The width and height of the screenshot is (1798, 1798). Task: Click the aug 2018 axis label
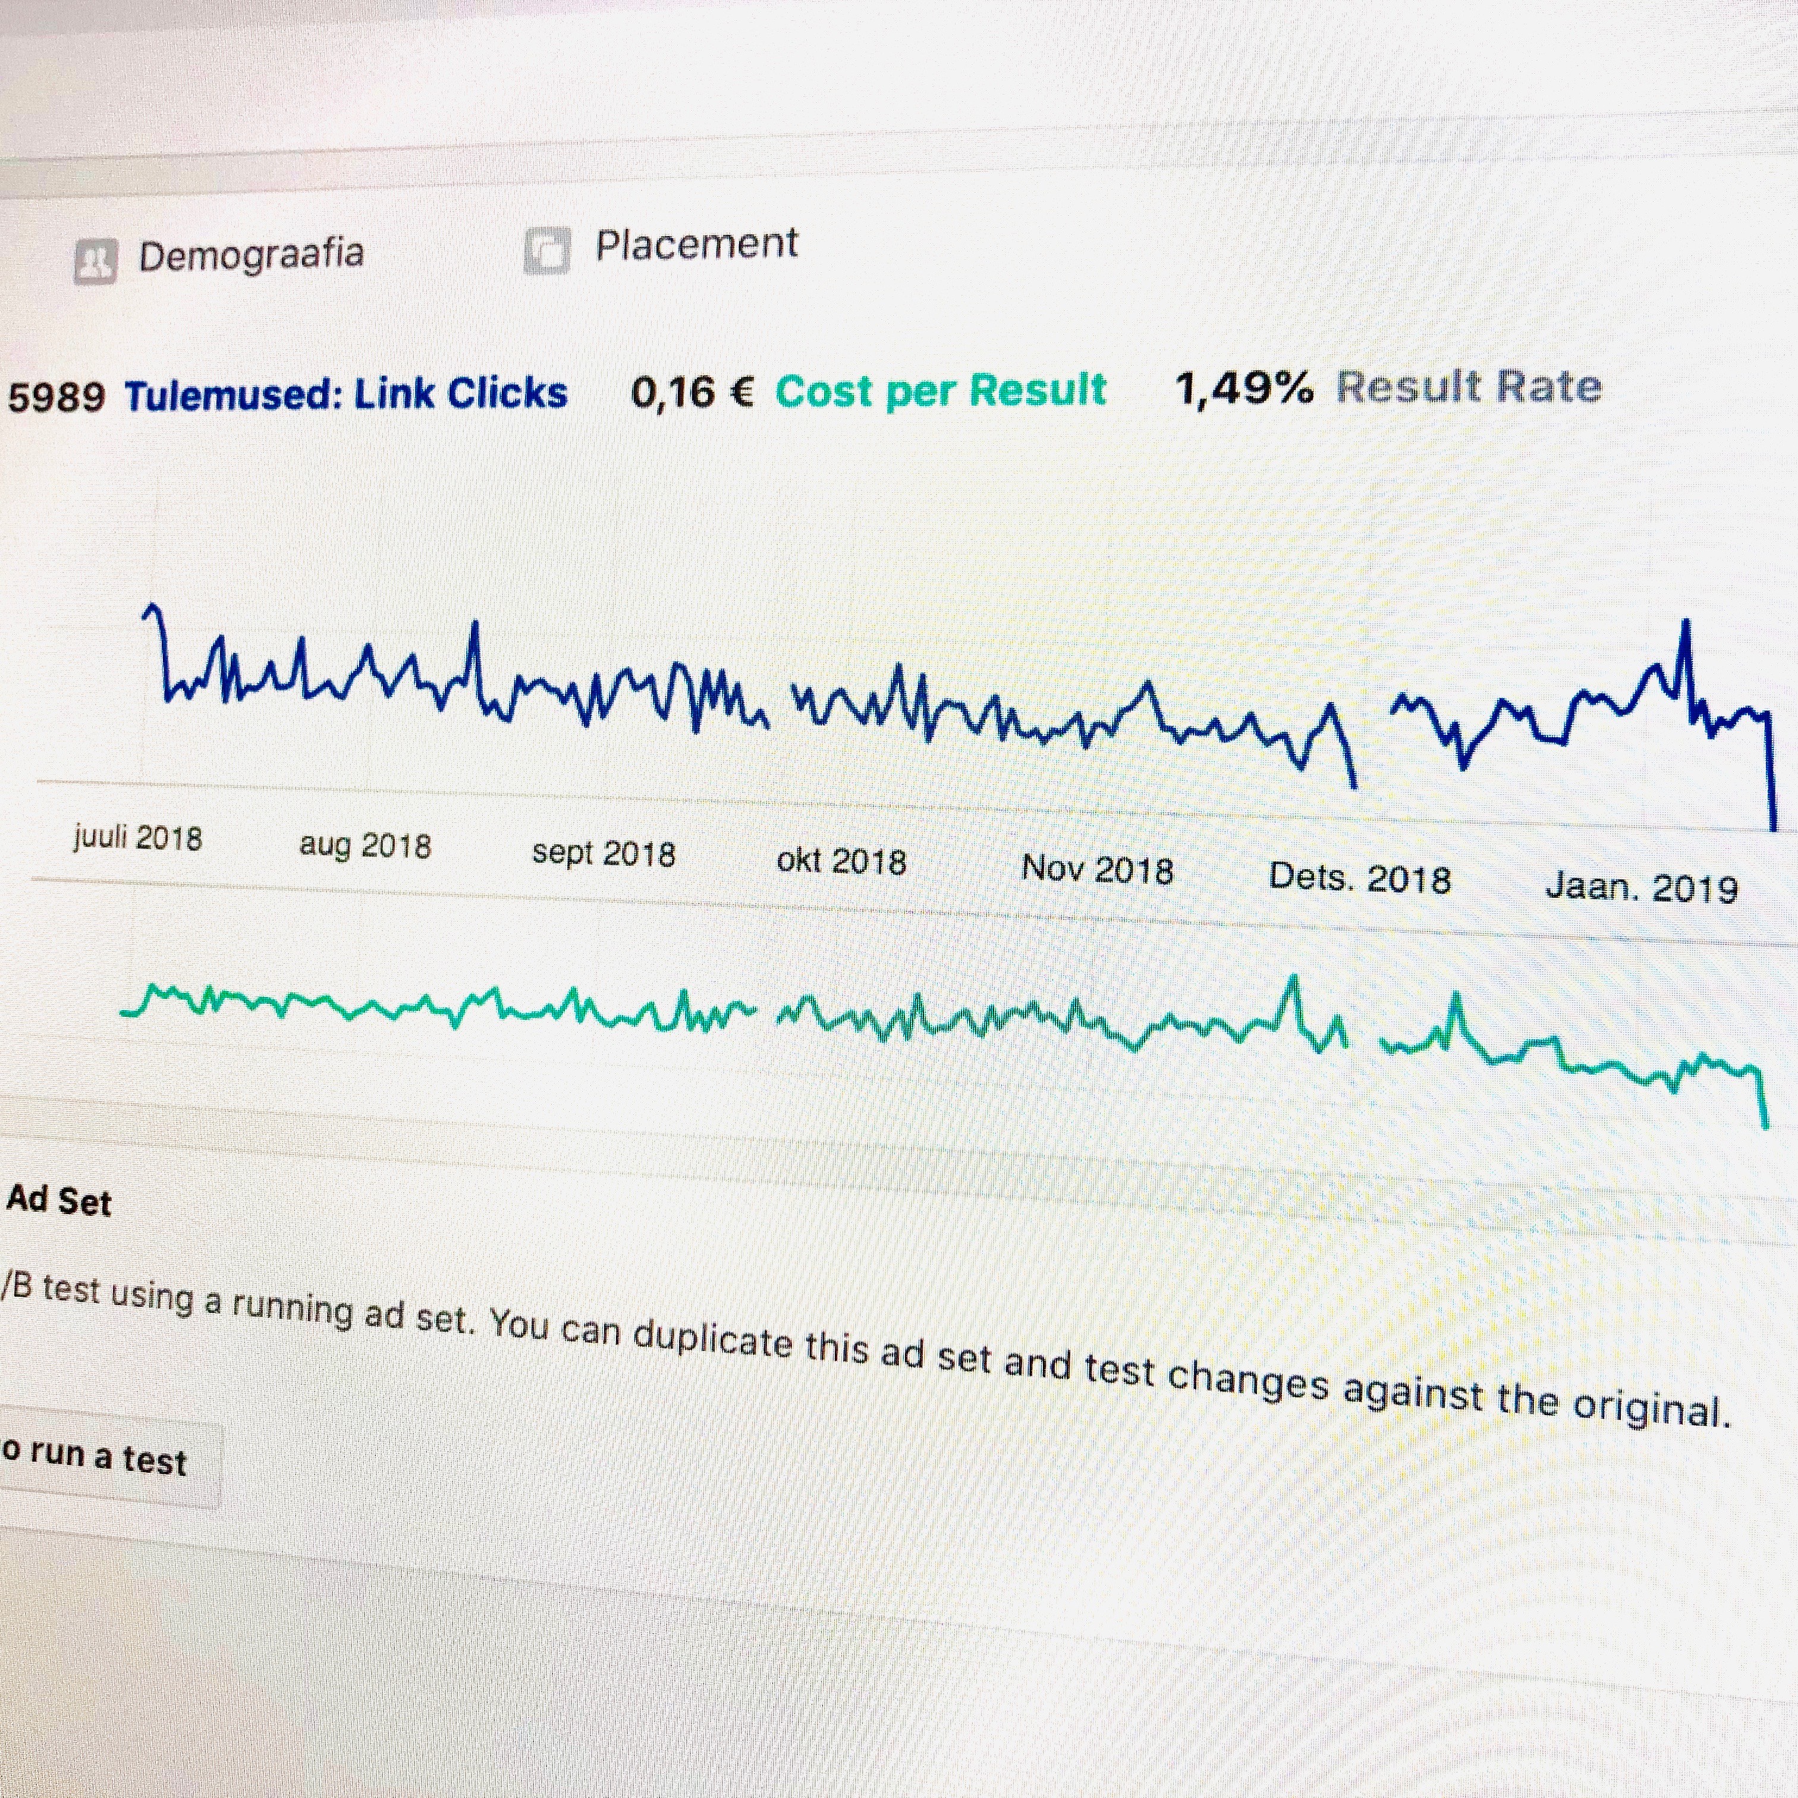[x=365, y=846]
